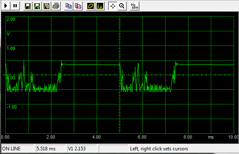Click the 'Left, right click sets cursors' hint
This screenshot has width=239, height=154.
[159, 149]
